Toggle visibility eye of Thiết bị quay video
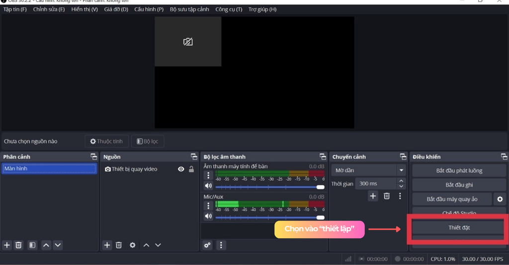Image resolution: width=509 pixels, height=265 pixels. (x=181, y=169)
